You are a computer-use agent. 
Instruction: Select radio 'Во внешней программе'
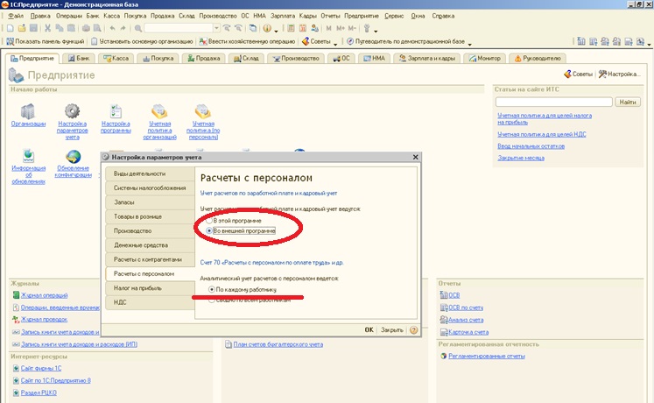[x=209, y=230]
